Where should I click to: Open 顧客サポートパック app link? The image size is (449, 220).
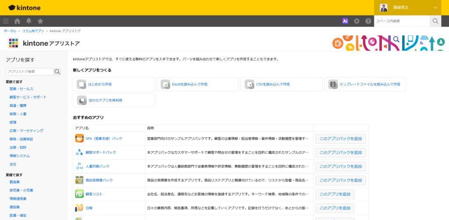point(101,152)
